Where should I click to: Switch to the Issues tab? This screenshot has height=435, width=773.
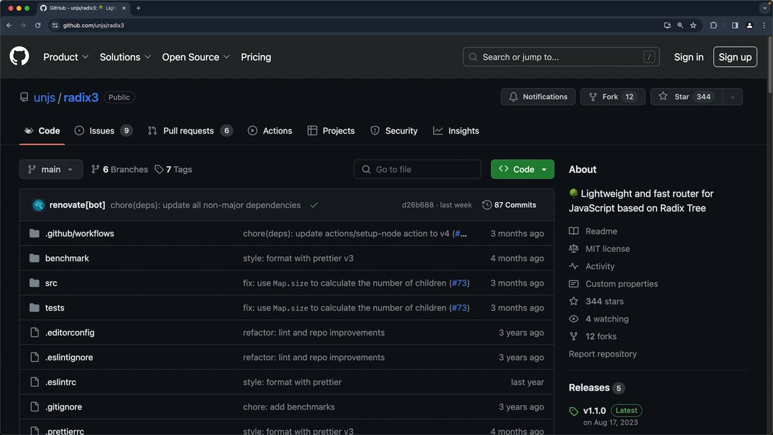[103, 130]
